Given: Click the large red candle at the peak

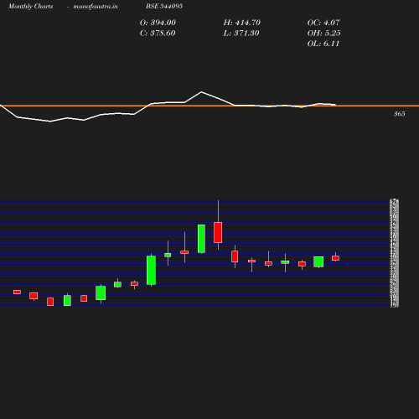Looking at the screenshot, I should tap(218, 232).
